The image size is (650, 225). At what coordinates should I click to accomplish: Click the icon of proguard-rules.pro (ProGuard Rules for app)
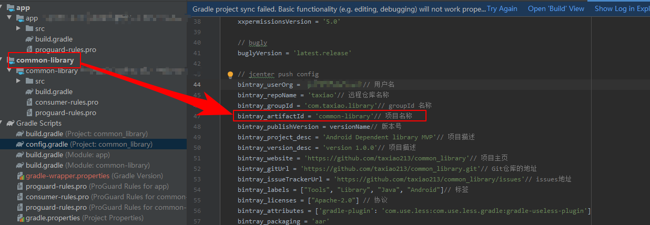(x=21, y=186)
